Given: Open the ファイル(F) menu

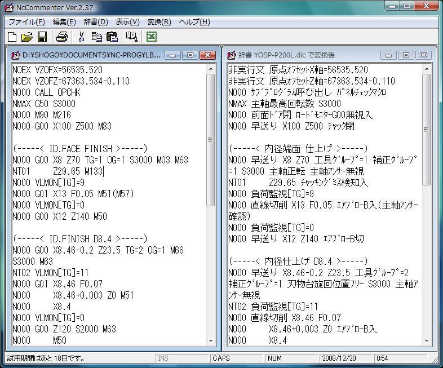Looking at the screenshot, I should click(26, 22).
